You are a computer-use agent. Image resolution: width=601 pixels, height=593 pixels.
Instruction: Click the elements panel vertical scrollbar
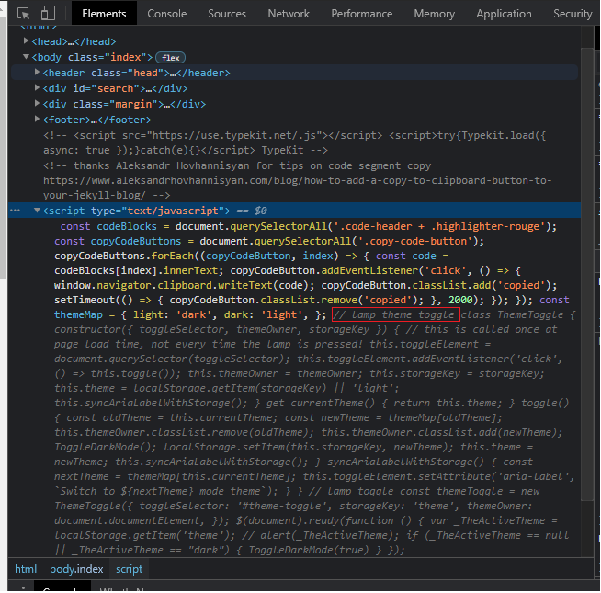[x=587, y=274]
